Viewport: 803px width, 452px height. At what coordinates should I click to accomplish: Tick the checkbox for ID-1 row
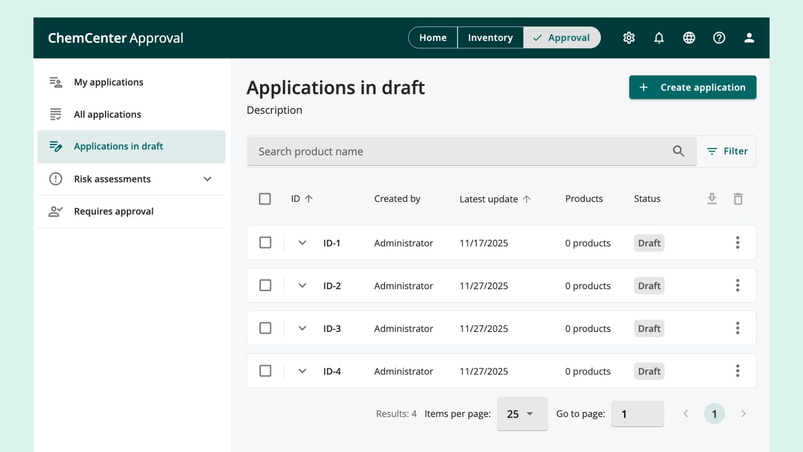tap(265, 243)
